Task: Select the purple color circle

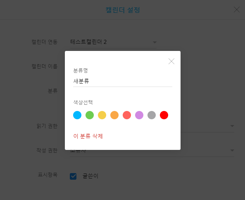Action: (139, 115)
